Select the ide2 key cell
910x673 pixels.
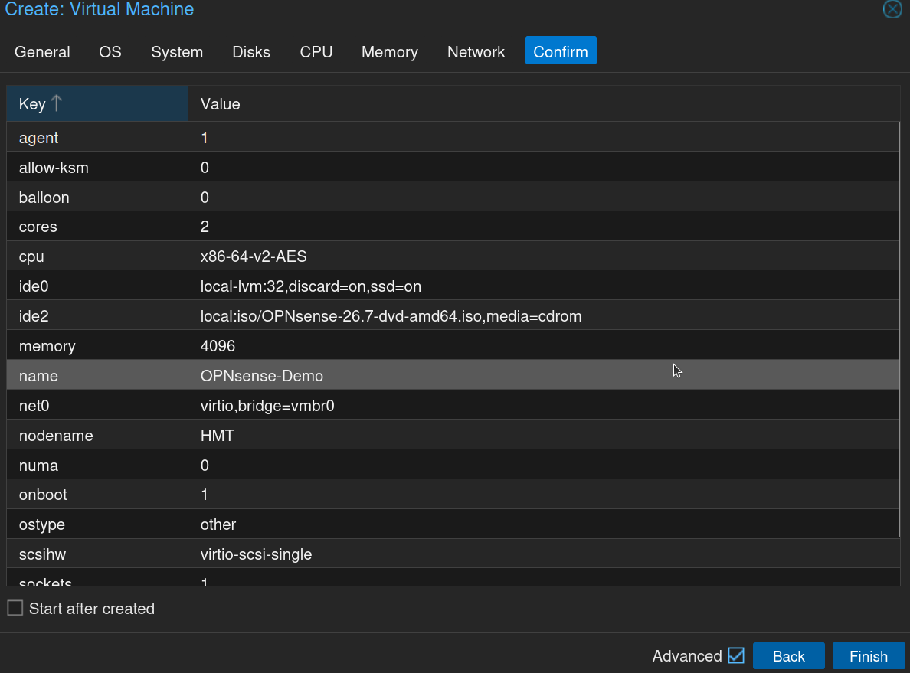tap(97, 316)
